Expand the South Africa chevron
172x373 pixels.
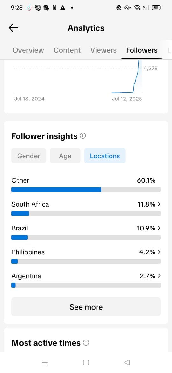point(159,204)
